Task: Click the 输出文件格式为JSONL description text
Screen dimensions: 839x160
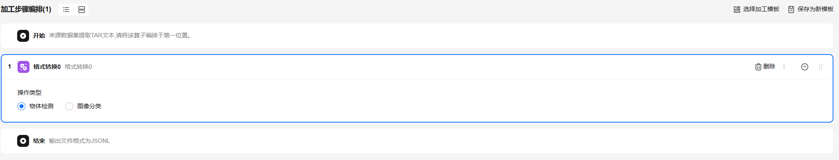Action: click(x=79, y=141)
